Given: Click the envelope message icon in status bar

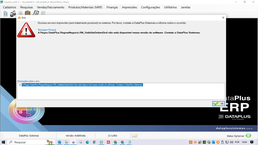Looking at the screenshot, I should (134, 135).
